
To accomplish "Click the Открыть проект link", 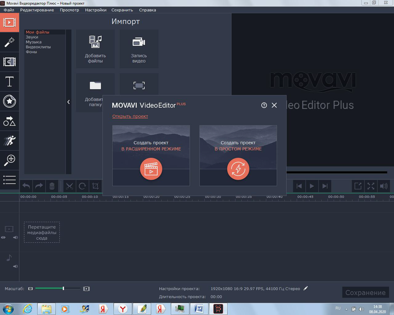I will pyautogui.click(x=130, y=116).
